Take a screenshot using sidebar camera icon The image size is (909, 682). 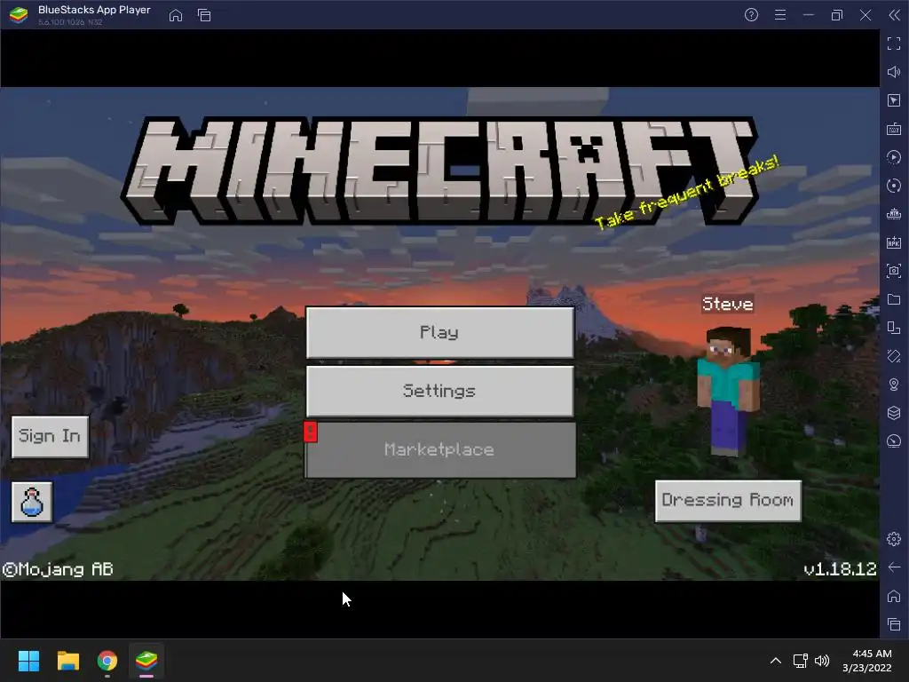(x=894, y=271)
